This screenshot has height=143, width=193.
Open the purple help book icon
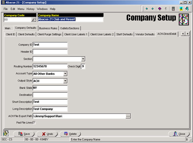point(159,9)
